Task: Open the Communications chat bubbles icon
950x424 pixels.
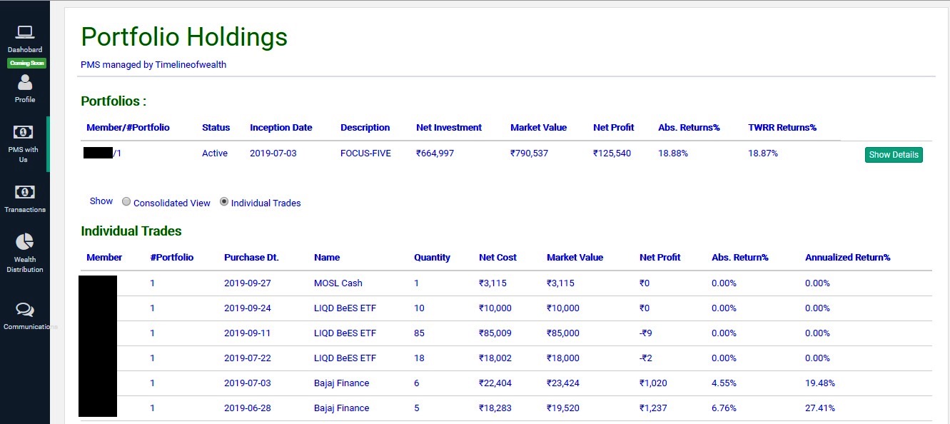Action: [25, 310]
